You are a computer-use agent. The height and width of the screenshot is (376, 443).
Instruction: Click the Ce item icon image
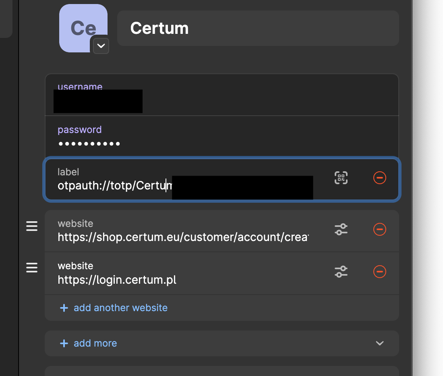(83, 28)
